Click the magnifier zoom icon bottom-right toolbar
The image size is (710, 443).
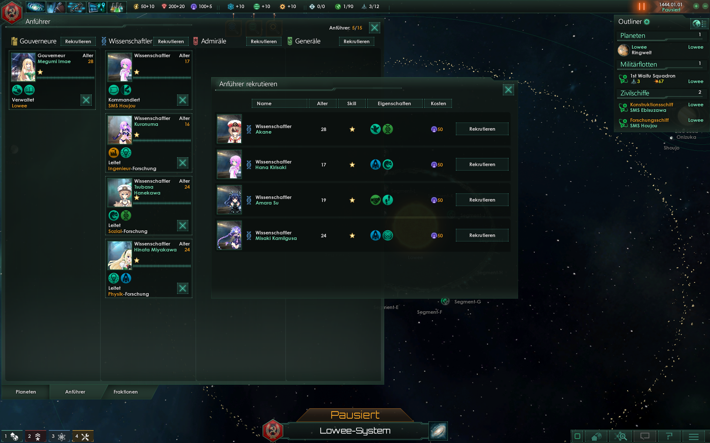click(x=621, y=436)
